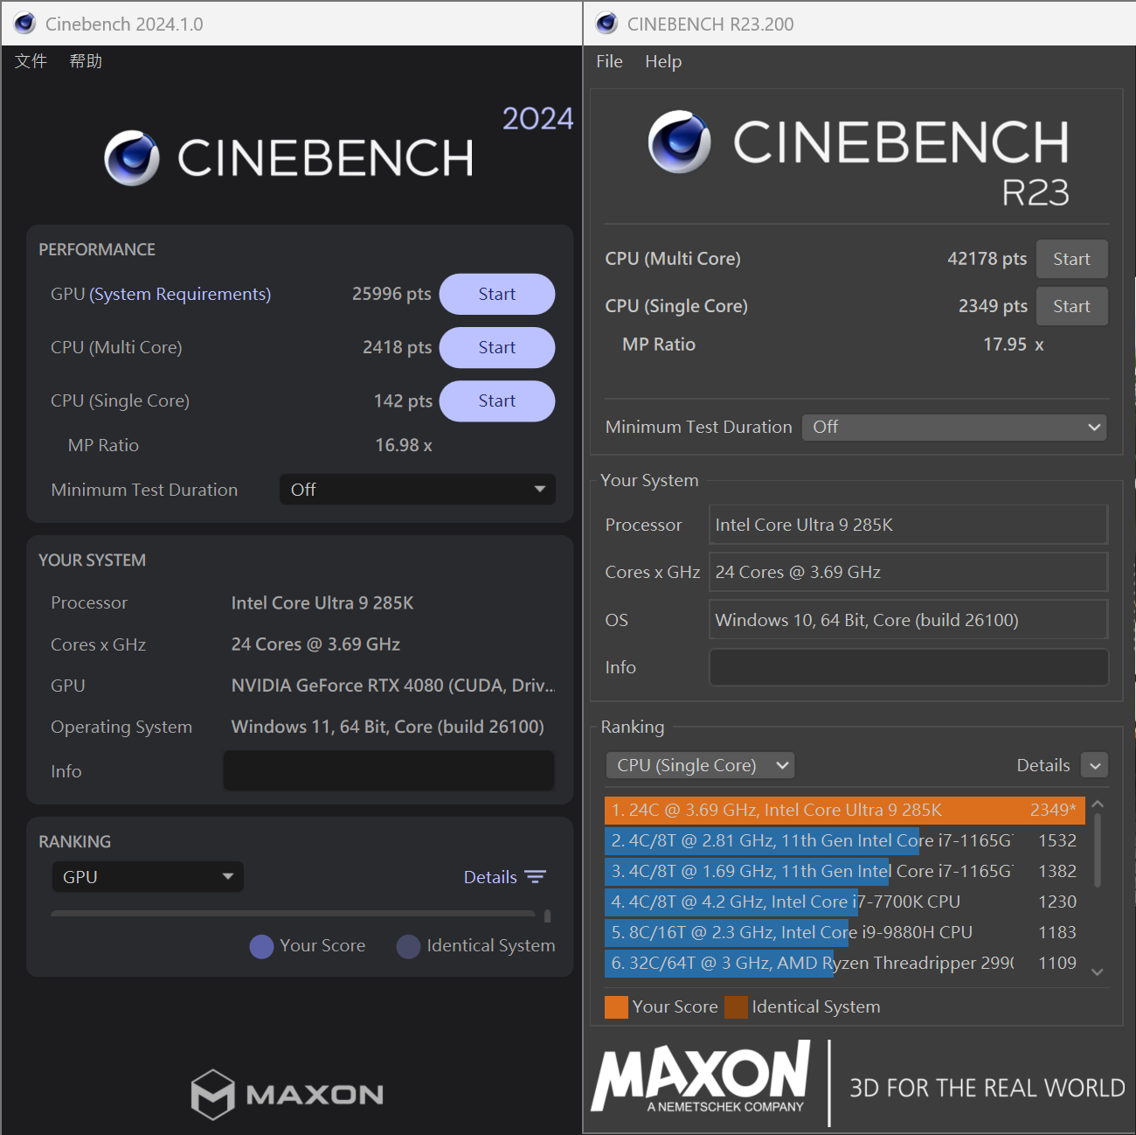Image resolution: width=1136 pixels, height=1135 pixels.
Task: Click Cores x GHz field in R23
Action: click(909, 572)
